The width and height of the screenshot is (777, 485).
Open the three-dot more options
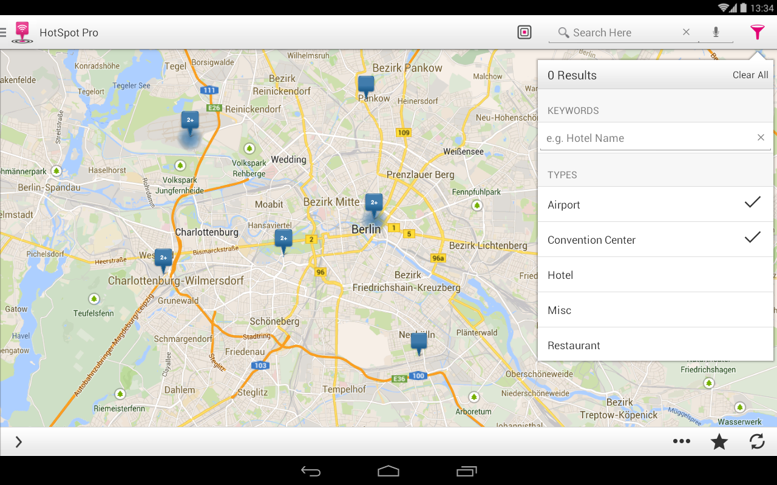click(682, 441)
